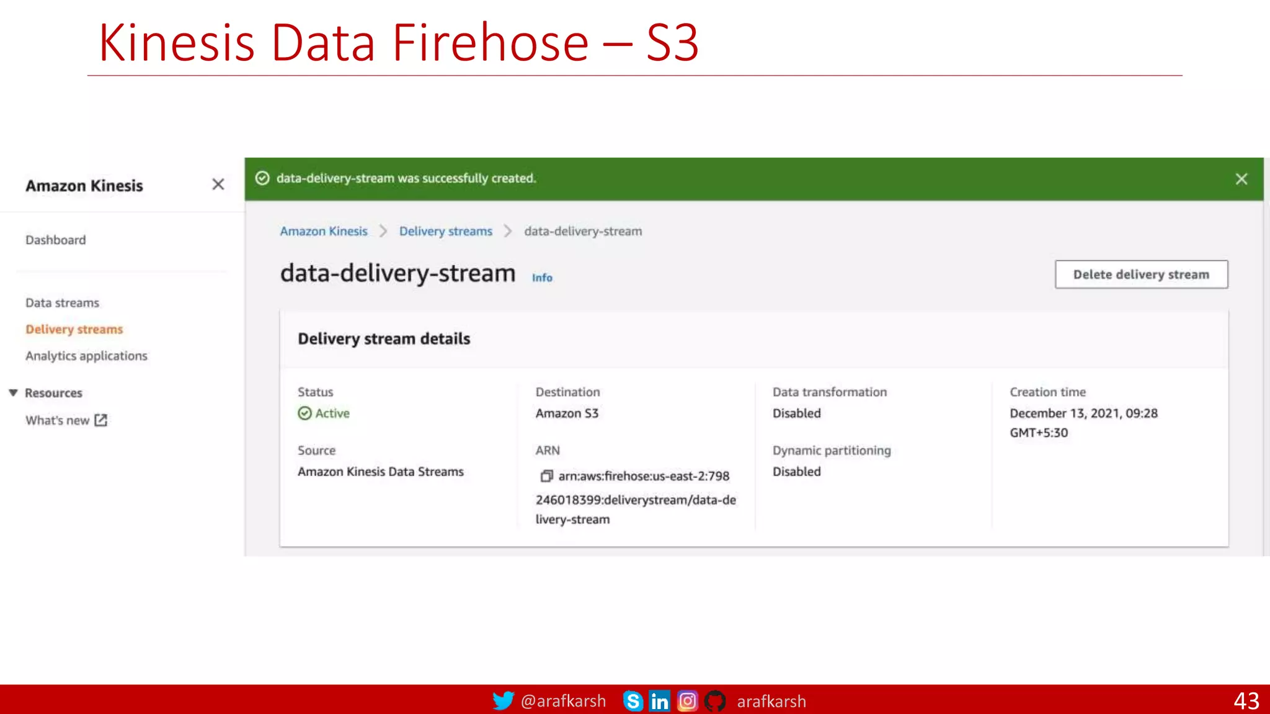Viewport: 1270px width, 714px height.
Task: Click the Twitter bird icon in footer
Action: (x=503, y=700)
